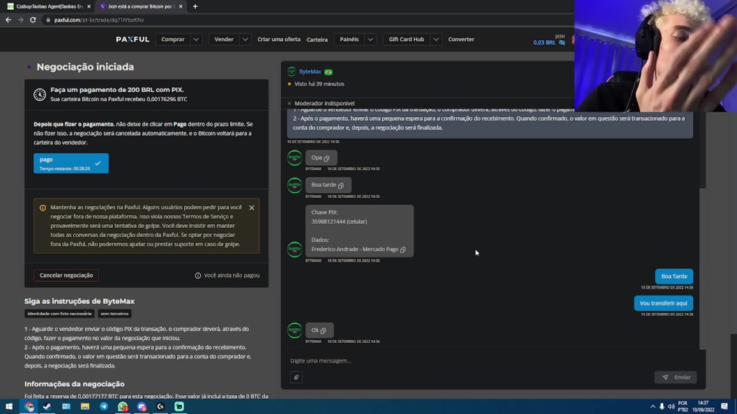Open the Painéis menu
The image size is (737, 414).
click(x=349, y=39)
